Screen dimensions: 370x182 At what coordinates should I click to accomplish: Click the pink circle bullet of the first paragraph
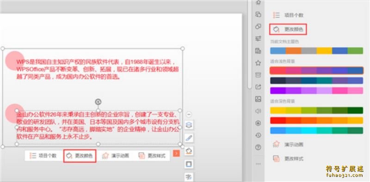[15, 61]
